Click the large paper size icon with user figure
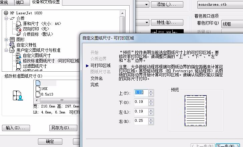The height and width of the screenshot is (147, 243). point(18,96)
